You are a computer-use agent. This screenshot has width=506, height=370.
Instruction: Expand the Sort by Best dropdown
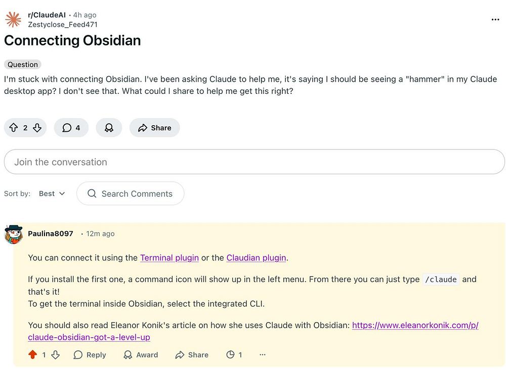52,193
